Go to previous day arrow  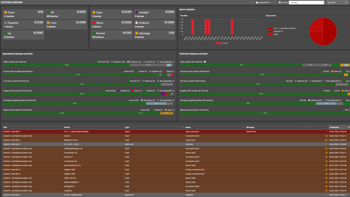click(x=253, y=2)
